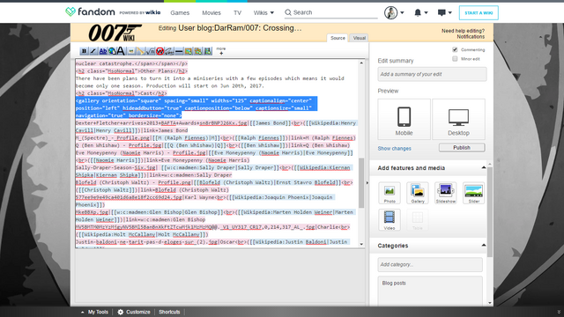Collapse the Categories section
The height and width of the screenshot is (317, 564).
click(x=484, y=246)
